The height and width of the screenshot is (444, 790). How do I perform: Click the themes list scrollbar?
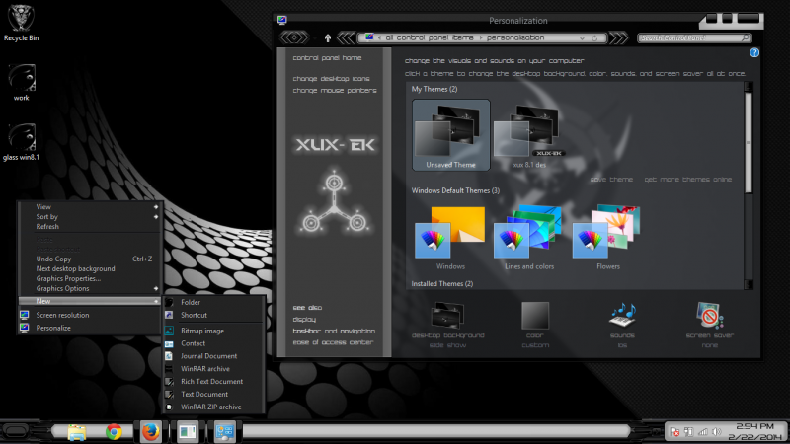(749, 143)
